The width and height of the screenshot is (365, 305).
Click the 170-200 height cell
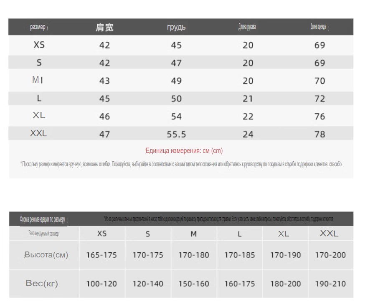click(x=331, y=255)
